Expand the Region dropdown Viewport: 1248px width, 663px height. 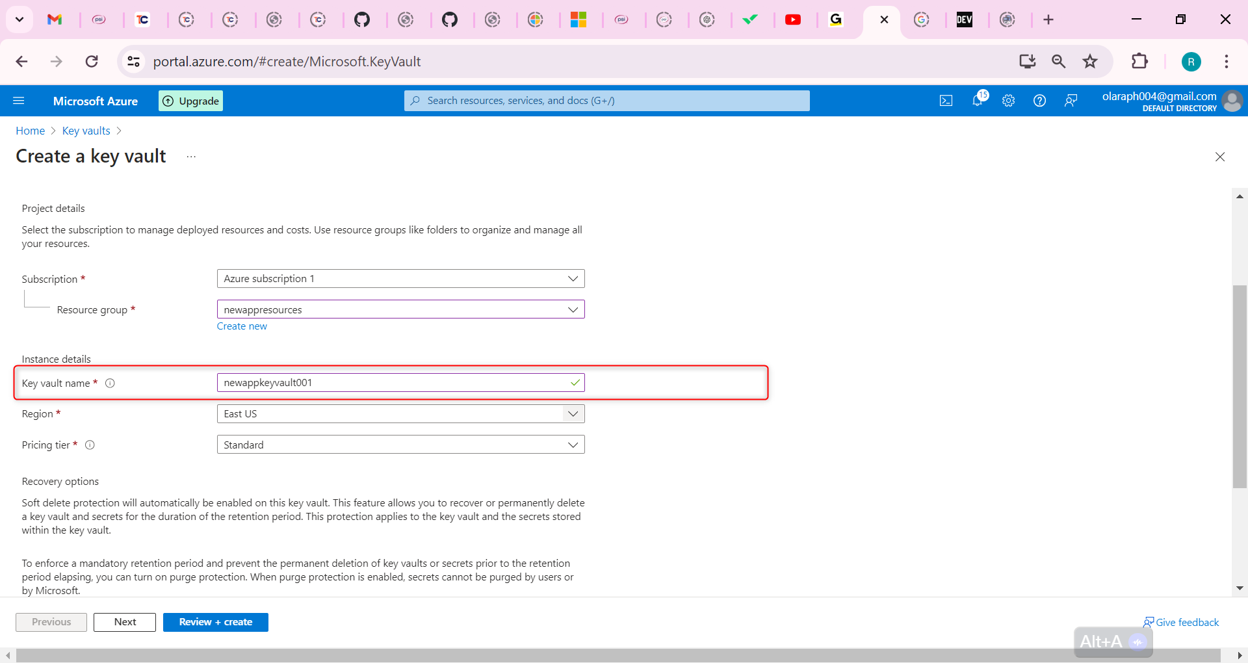coord(401,414)
